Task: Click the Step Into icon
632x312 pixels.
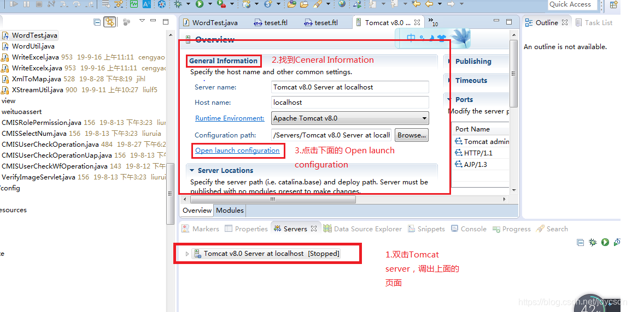Action: click(x=64, y=4)
